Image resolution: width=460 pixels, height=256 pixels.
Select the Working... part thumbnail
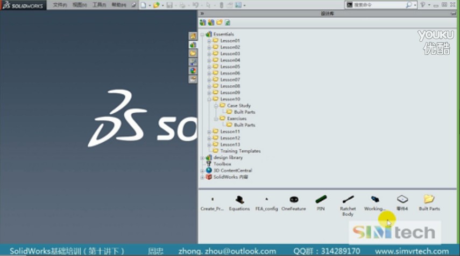tap(375, 203)
